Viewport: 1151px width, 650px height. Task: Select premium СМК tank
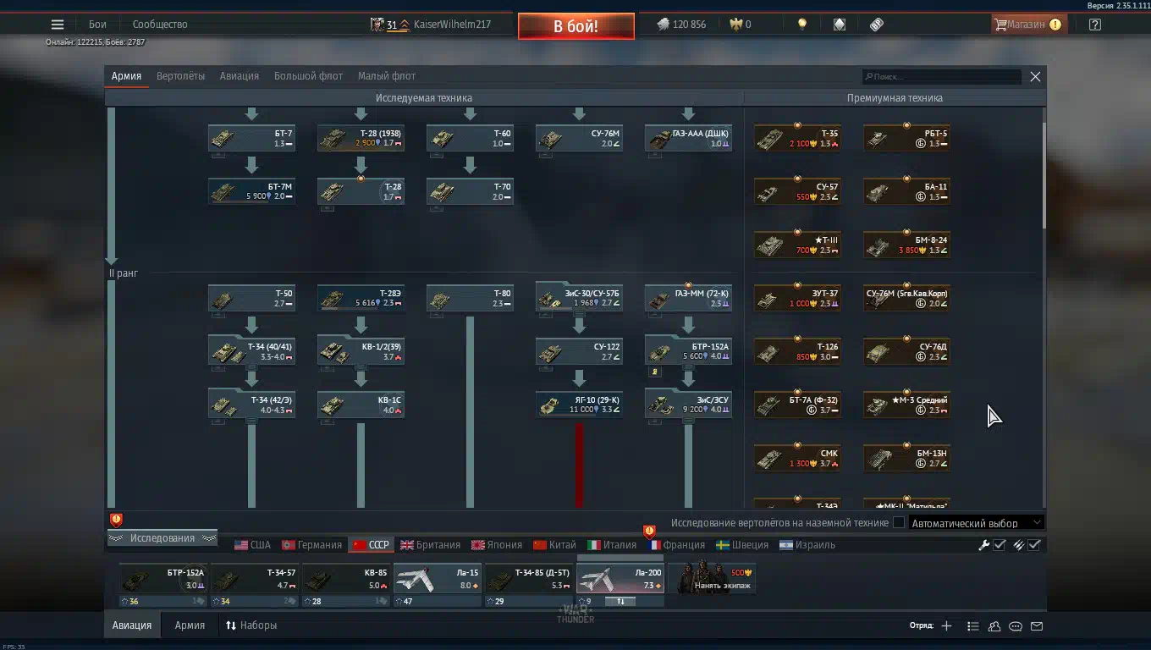point(797,458)
